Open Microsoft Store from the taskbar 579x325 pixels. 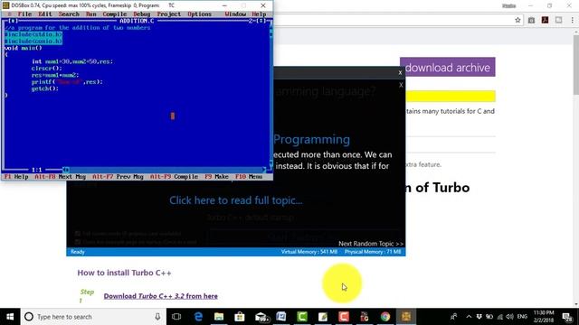pos(240,317)
